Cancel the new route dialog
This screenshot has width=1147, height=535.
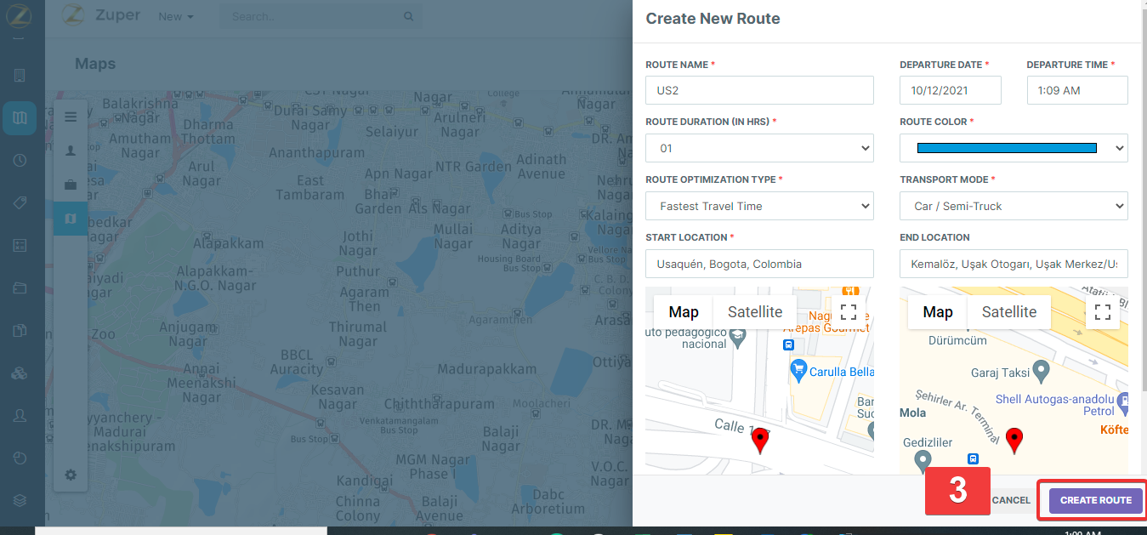pyautogui.click(x=1011, y=500)
